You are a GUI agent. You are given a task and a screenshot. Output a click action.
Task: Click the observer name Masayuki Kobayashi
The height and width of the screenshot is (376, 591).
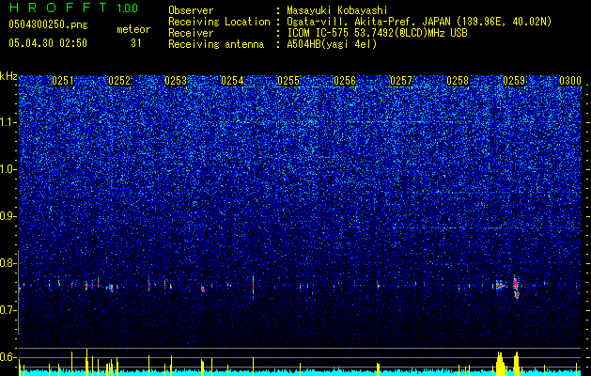coord(337,10)
